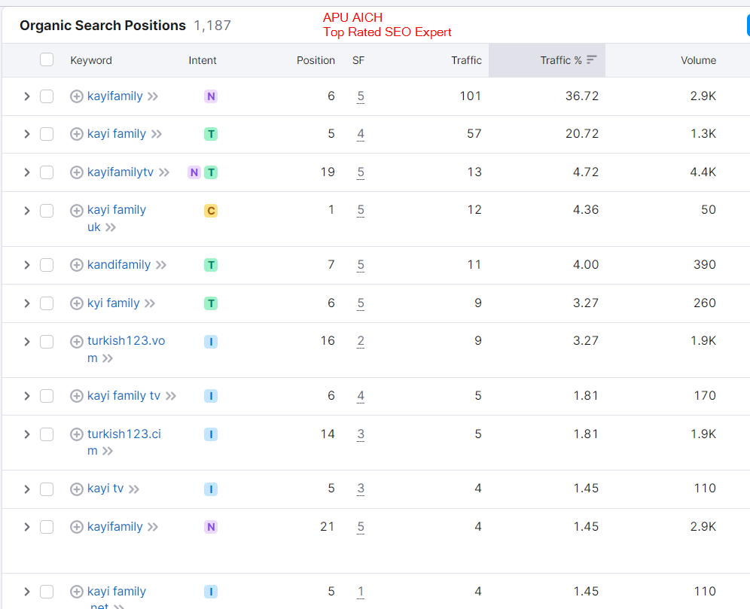The height and width of the screenshot is (609, 750).
Task: Click the Traffic column header
Action: [466, 60]
